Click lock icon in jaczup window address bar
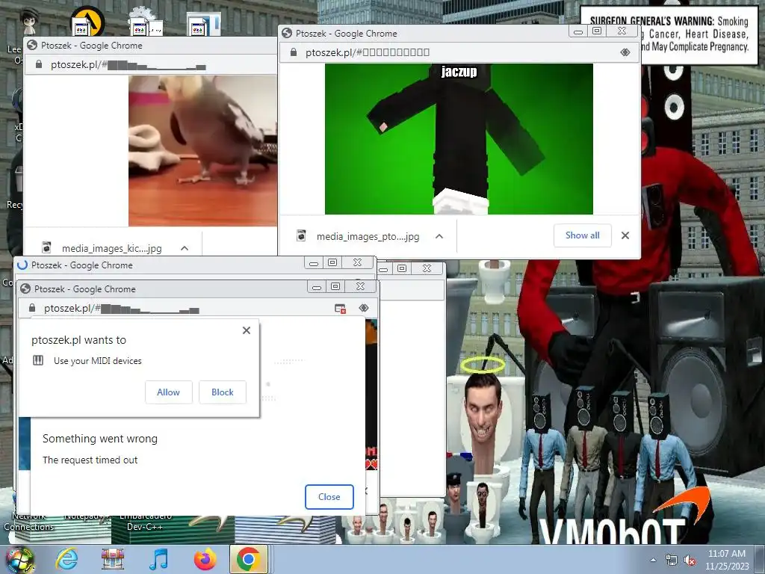 click(x=293, y=52)
